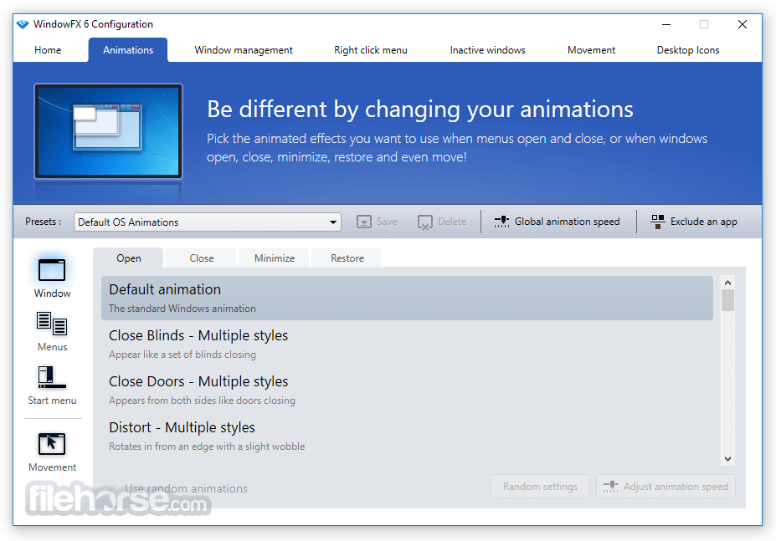Open the Desktop Icons tab
Image resolution: width=776 pixels, height=541 pixels.
point(688,50)
